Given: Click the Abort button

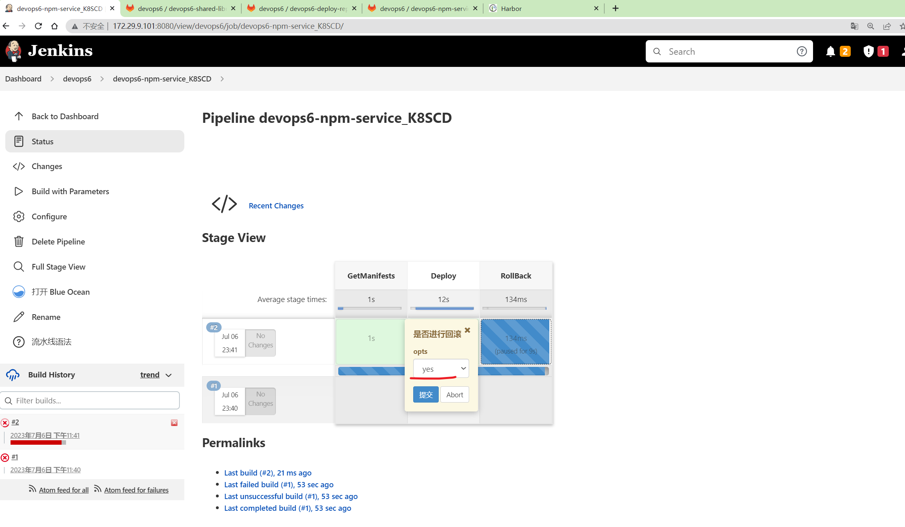Looking at the screenshot, I should click(455, 394).
